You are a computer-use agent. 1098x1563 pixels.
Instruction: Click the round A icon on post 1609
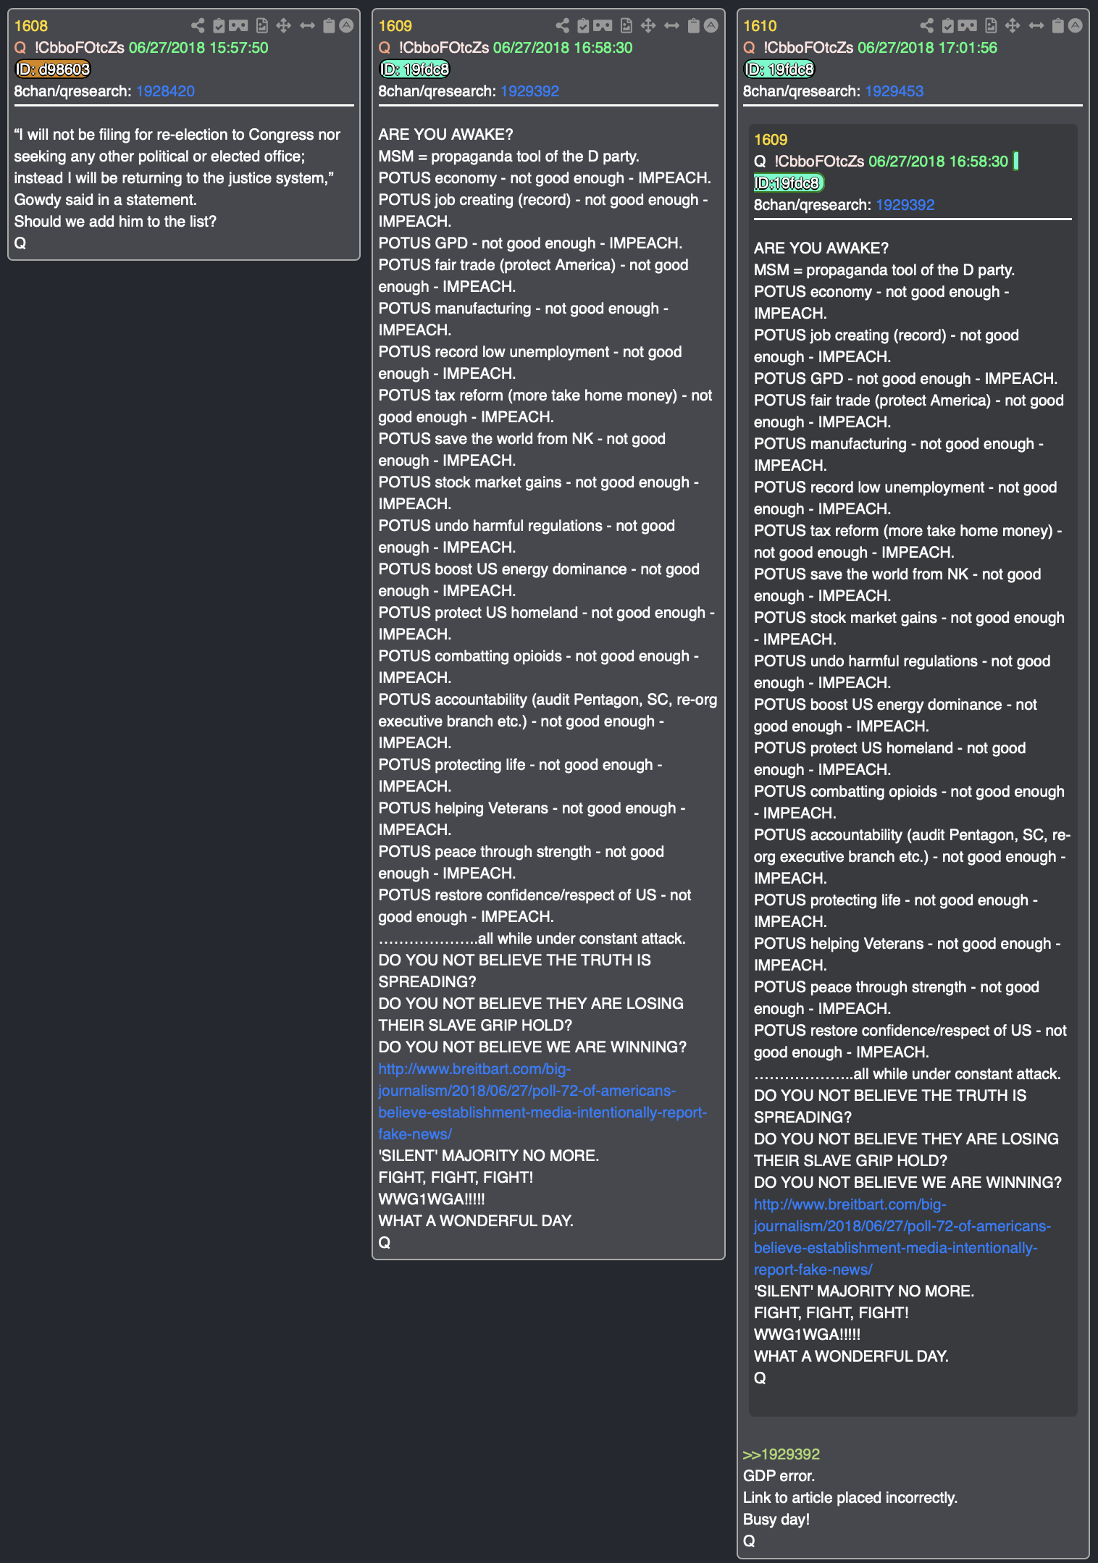(x=711, y=26)
